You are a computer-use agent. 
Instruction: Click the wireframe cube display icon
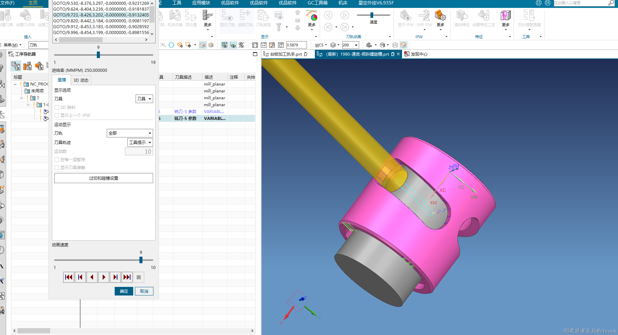click(x=395, y=45)
